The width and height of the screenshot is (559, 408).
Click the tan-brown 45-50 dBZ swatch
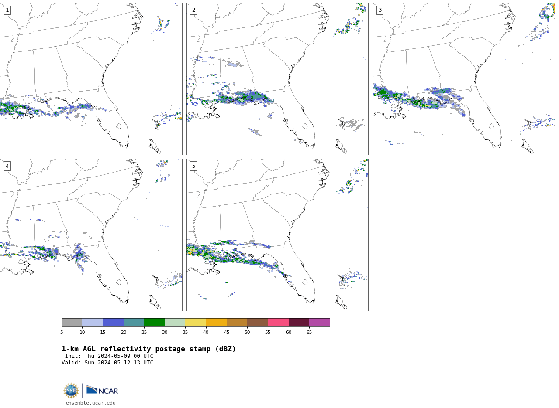237,323
